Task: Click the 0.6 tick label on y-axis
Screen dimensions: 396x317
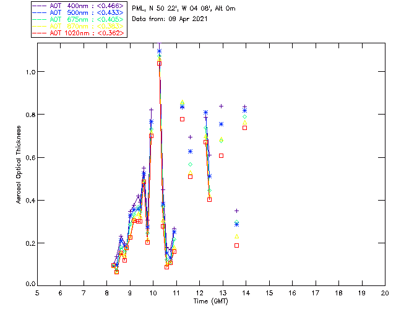Action: click(x=30, y=157)
